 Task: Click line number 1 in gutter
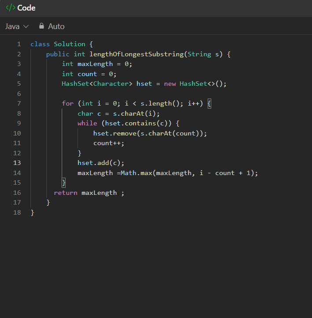(x=19, y=44)
